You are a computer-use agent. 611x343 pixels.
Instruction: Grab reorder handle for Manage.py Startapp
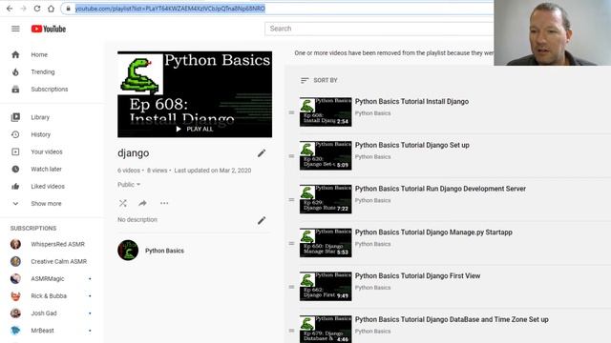coord(291,243)
